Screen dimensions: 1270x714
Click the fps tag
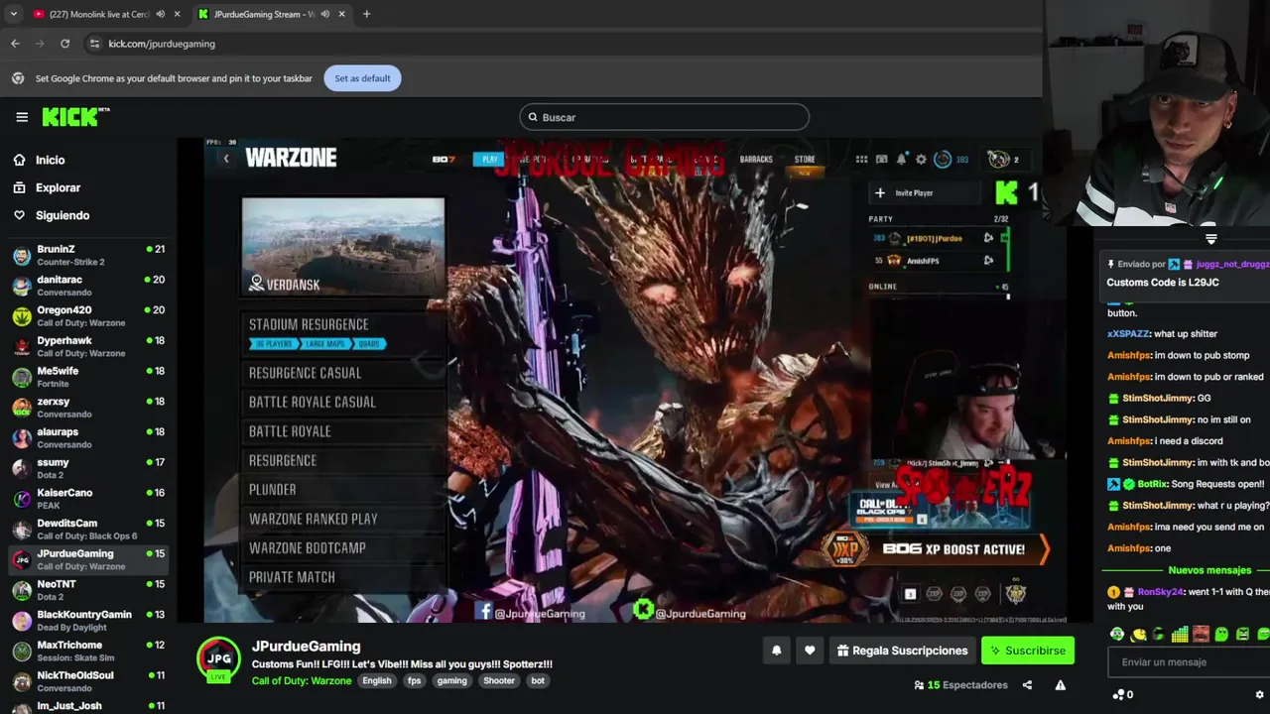pos(415,681)
